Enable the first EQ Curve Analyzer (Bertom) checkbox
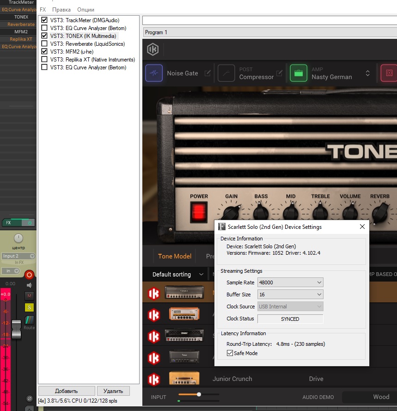The width and height of the screenshot is (397, 411). pos(44,28)
